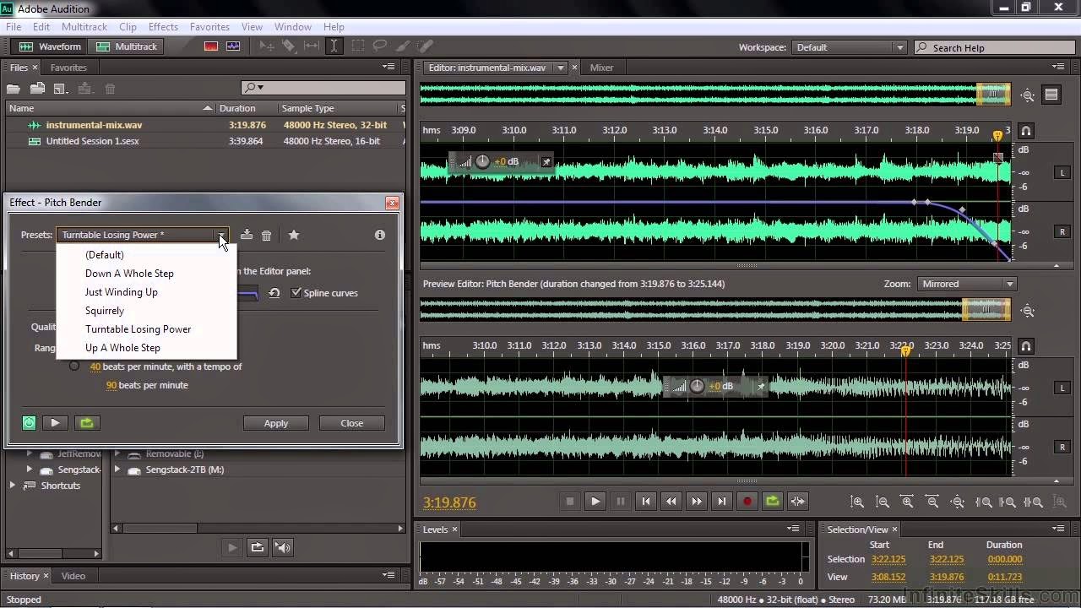
Task: Toggle headphone icon on Editor timeline
Action: (x=1026, y=131)
